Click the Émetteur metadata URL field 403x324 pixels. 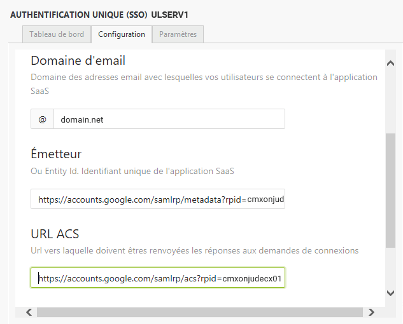tap(158, 199)
